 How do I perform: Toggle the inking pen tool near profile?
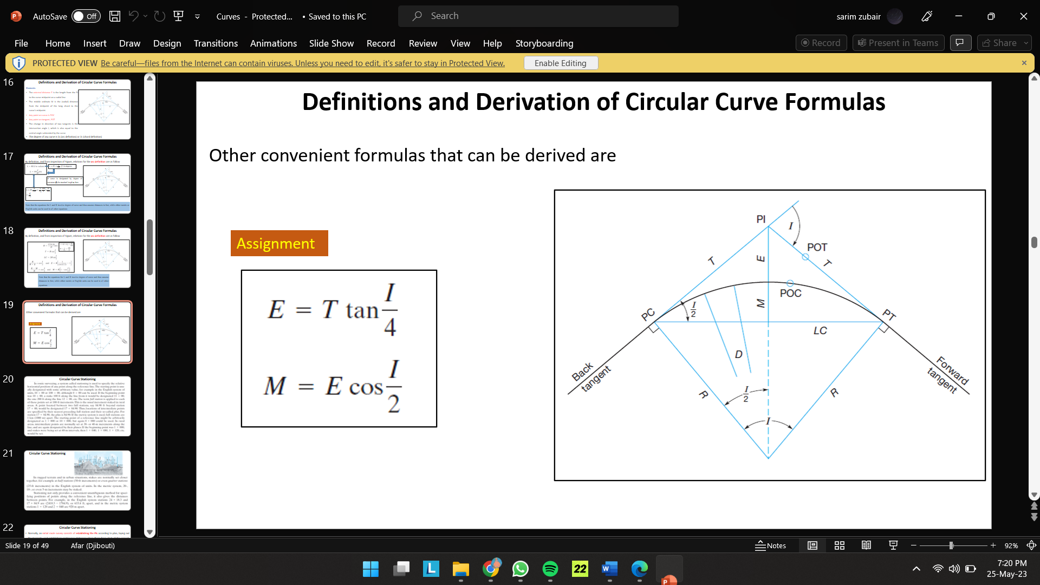point(926,16)
